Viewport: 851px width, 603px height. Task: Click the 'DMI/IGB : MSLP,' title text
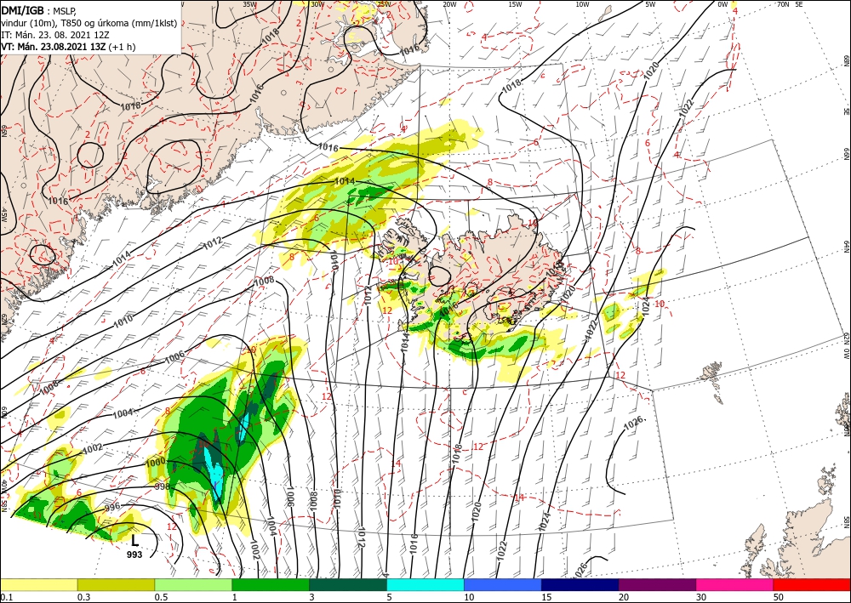pos(39,10)
